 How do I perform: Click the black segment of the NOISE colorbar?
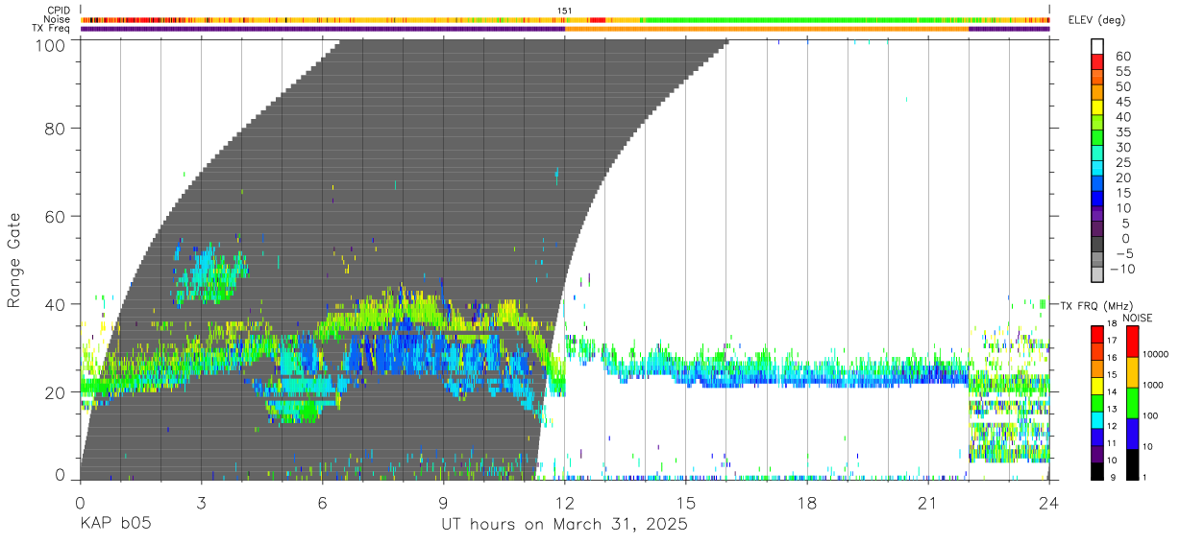pos(1132,464)
